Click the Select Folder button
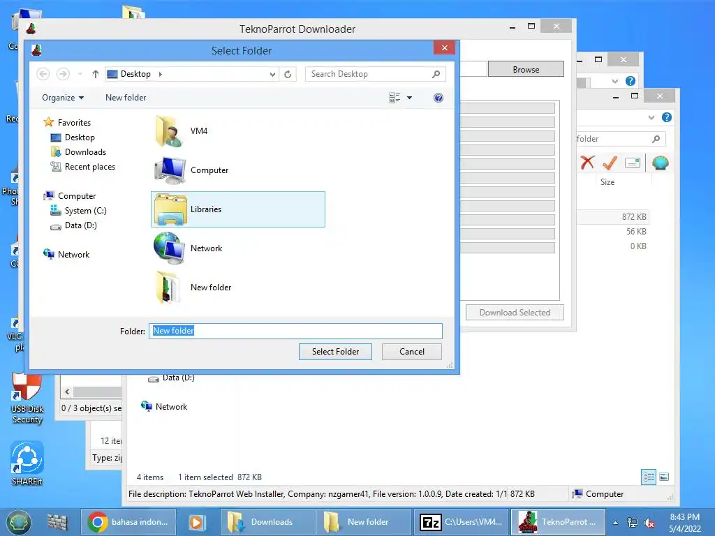Screen dimensions: 715x536 tap(335, 352)
